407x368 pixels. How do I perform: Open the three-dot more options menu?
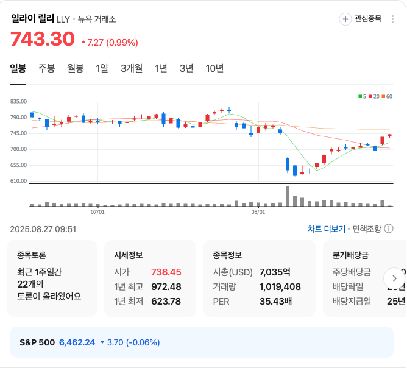(392, 19)
